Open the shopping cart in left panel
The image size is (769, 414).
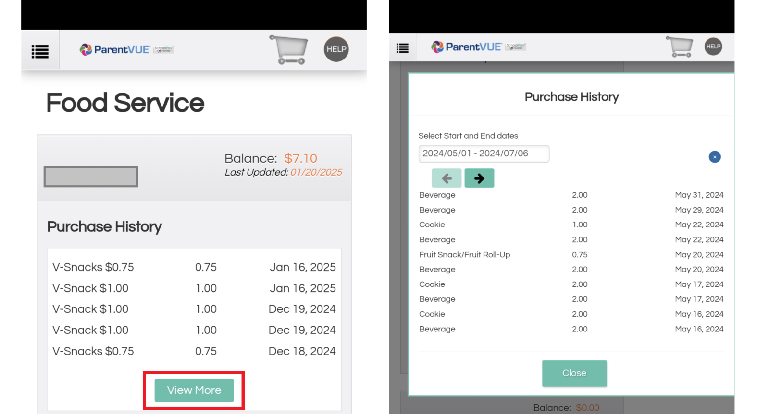(x=289, y=49)
